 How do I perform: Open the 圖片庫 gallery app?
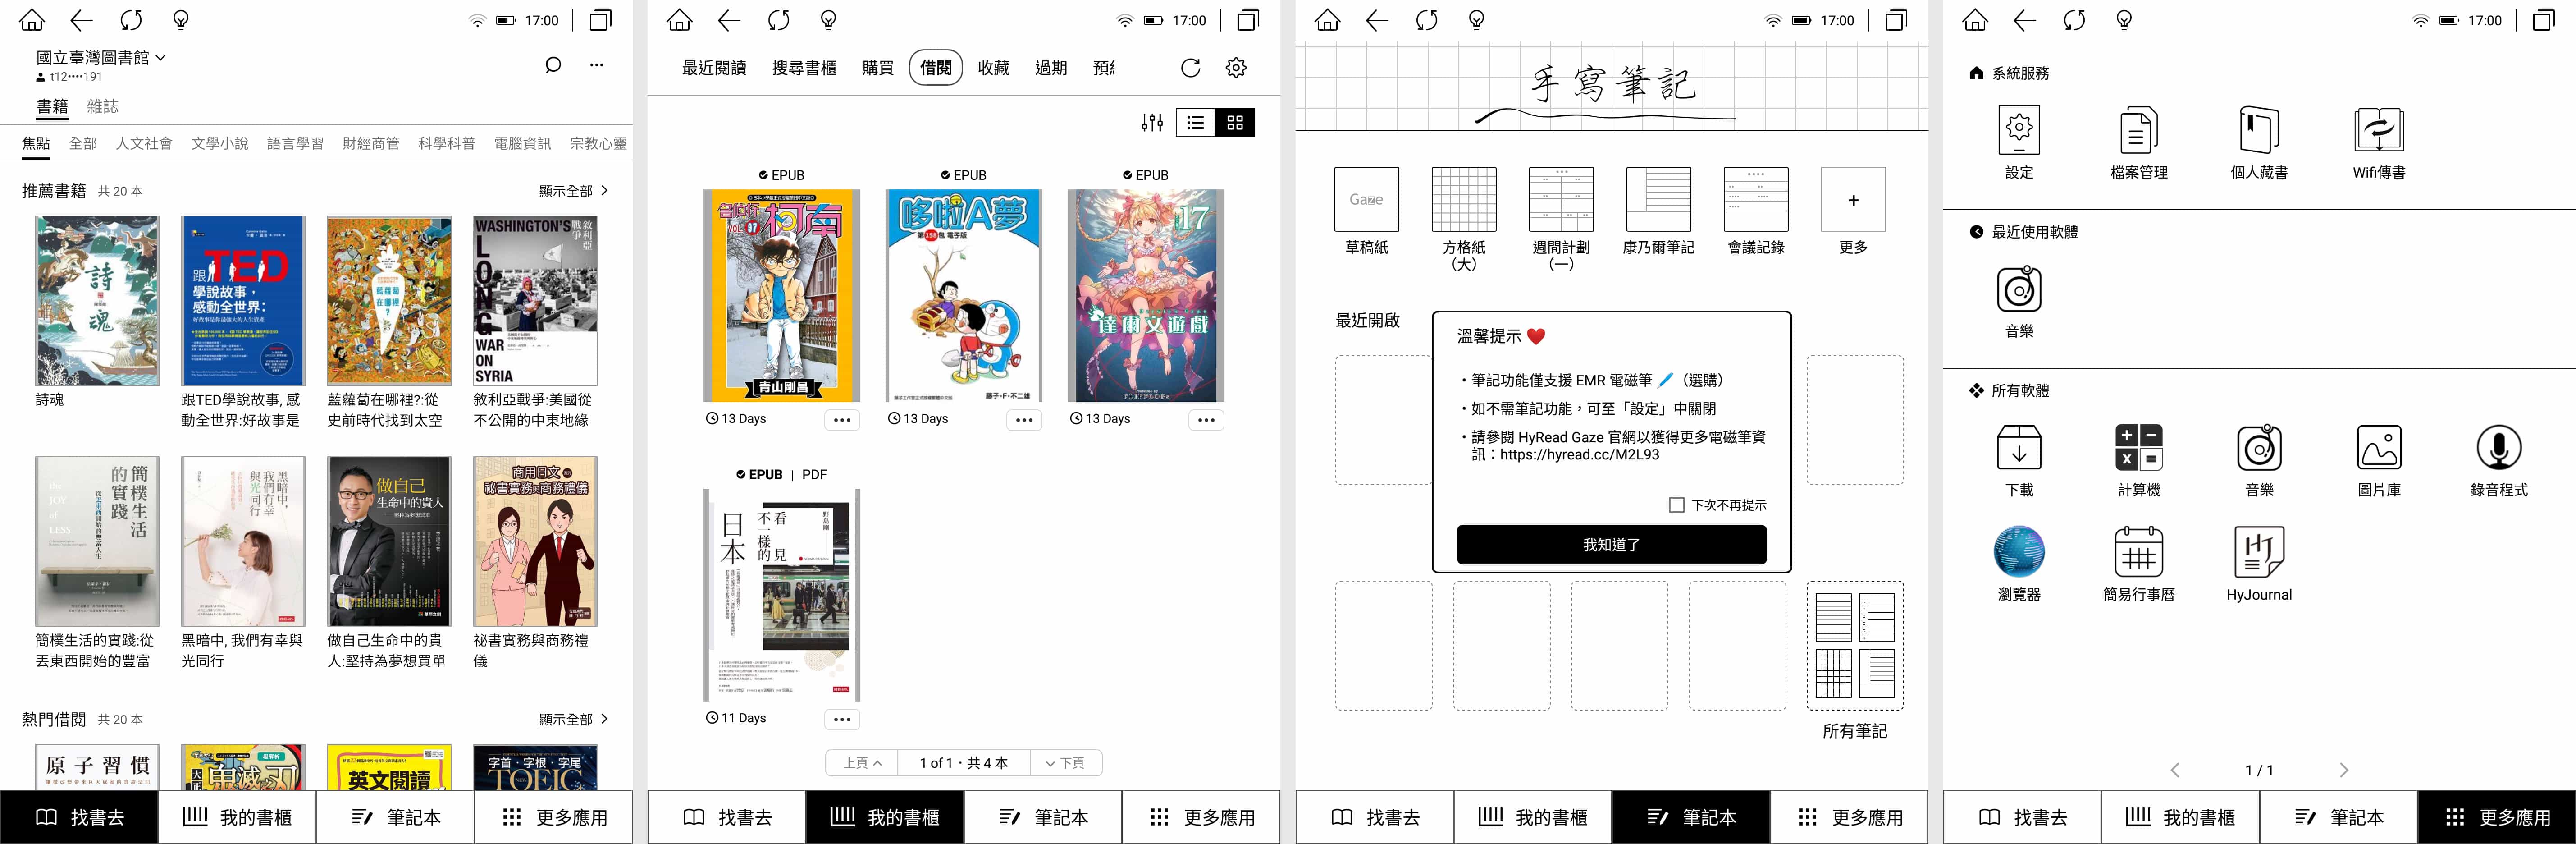click(2379, 461)
